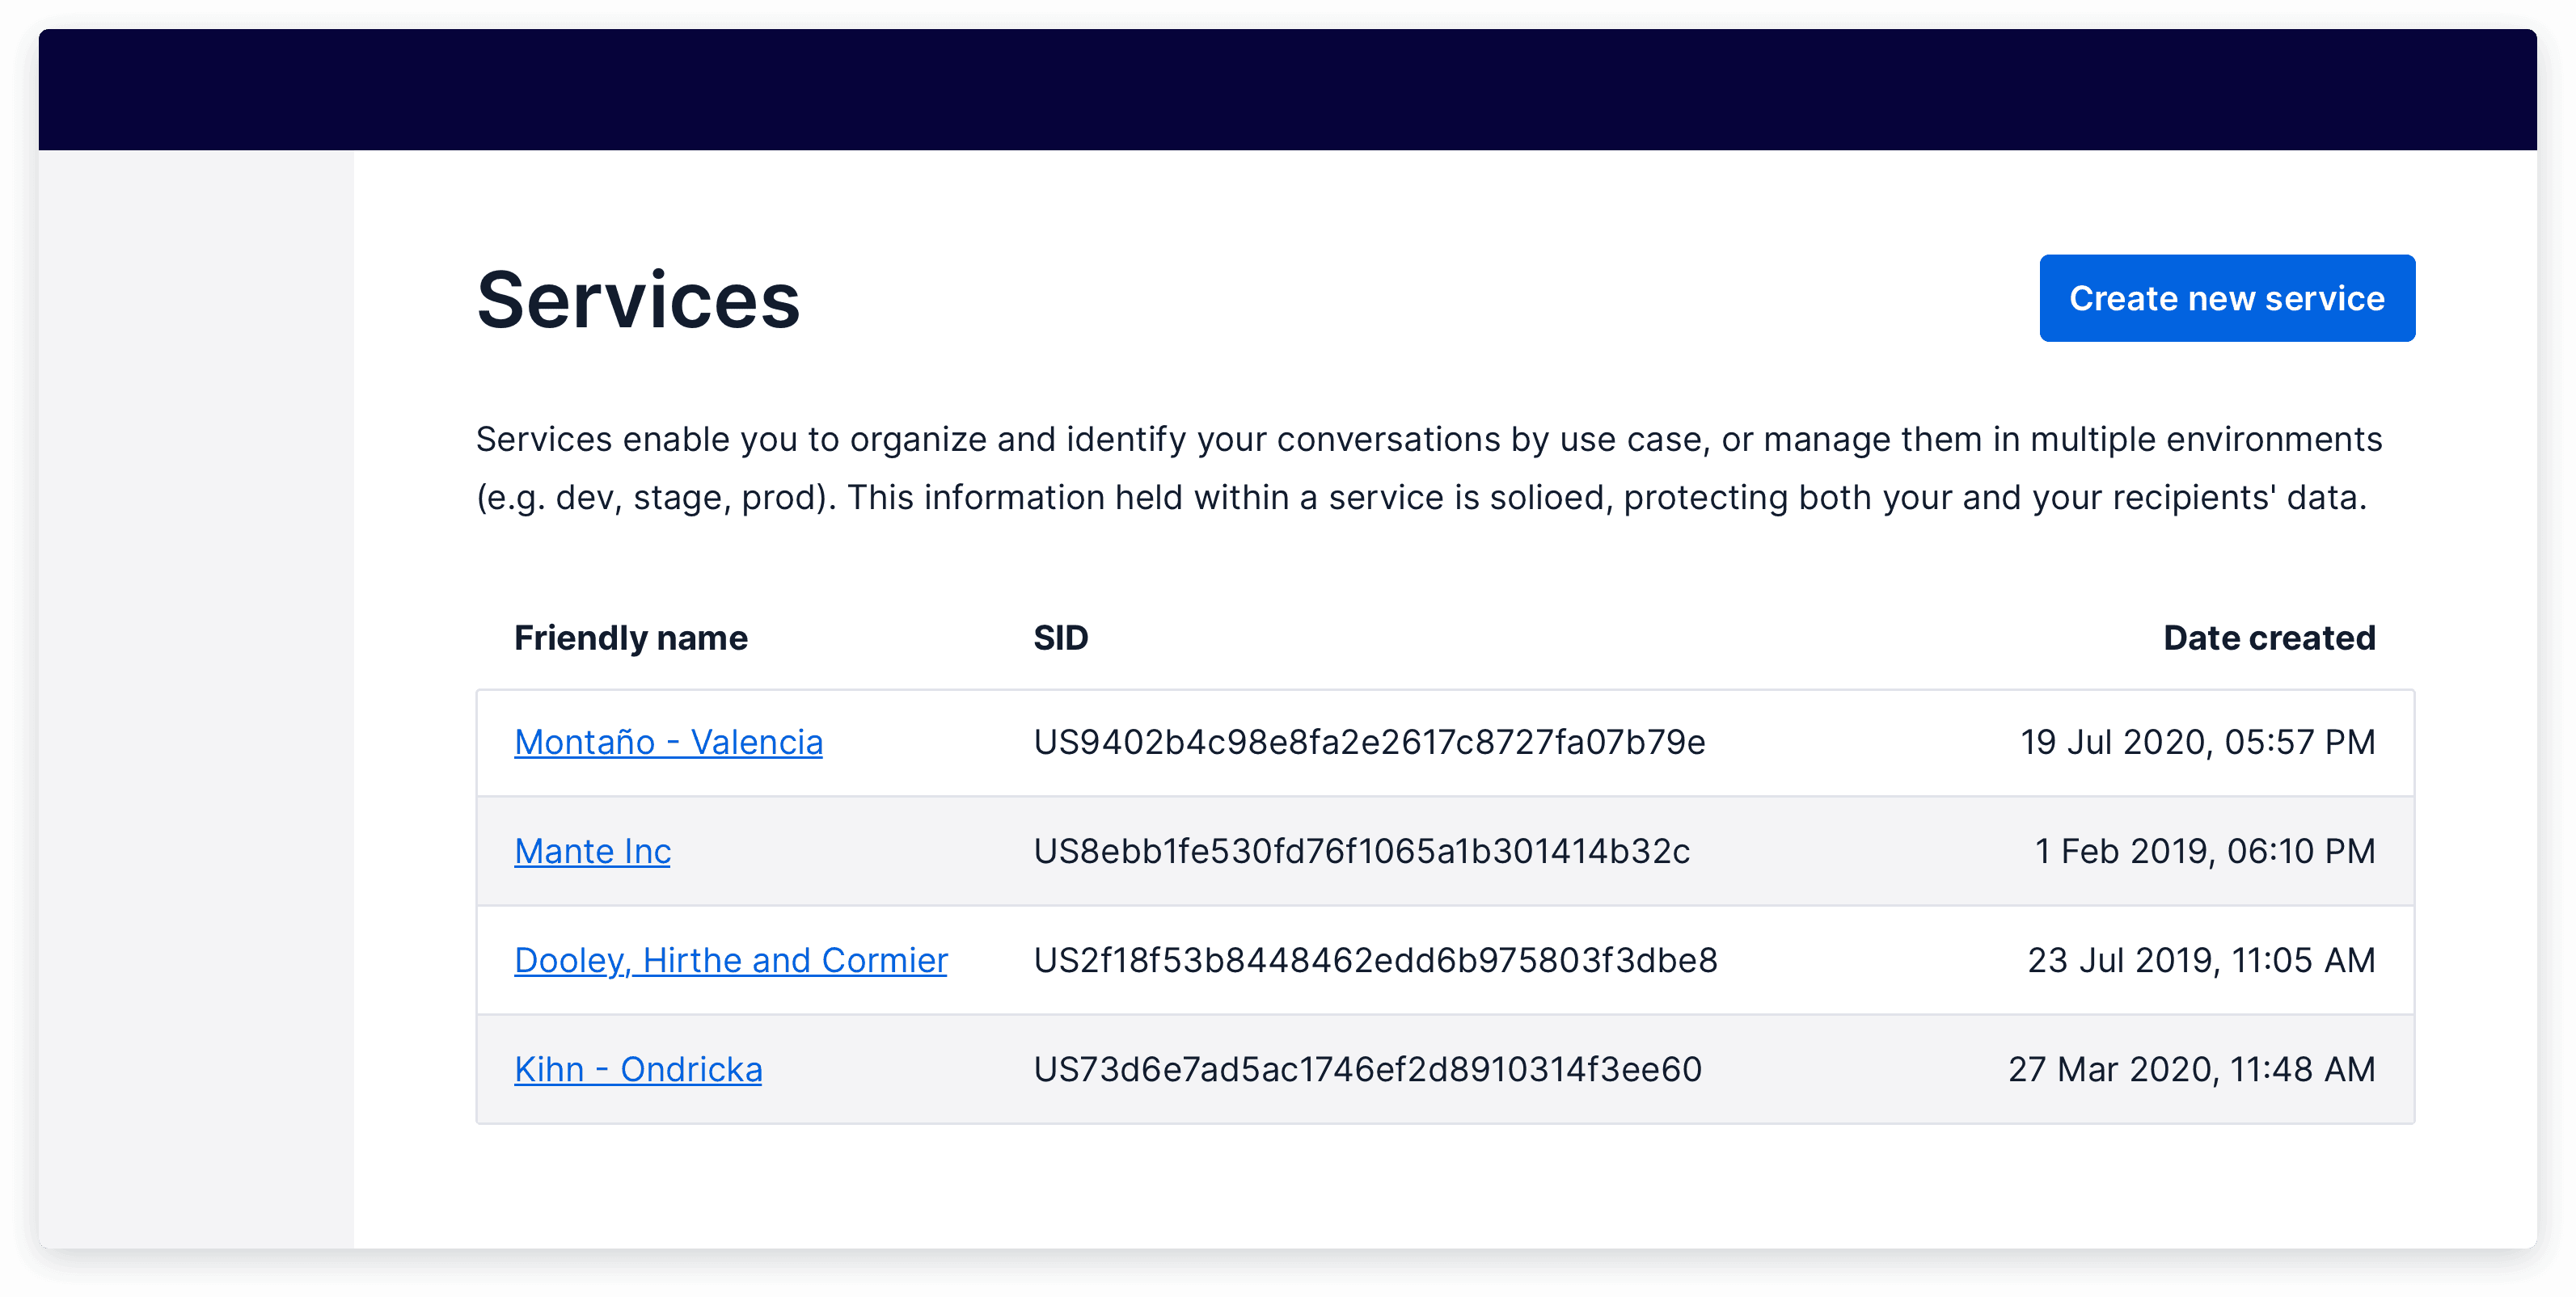Click the dark navigation bar at the top

point(1288,90)
